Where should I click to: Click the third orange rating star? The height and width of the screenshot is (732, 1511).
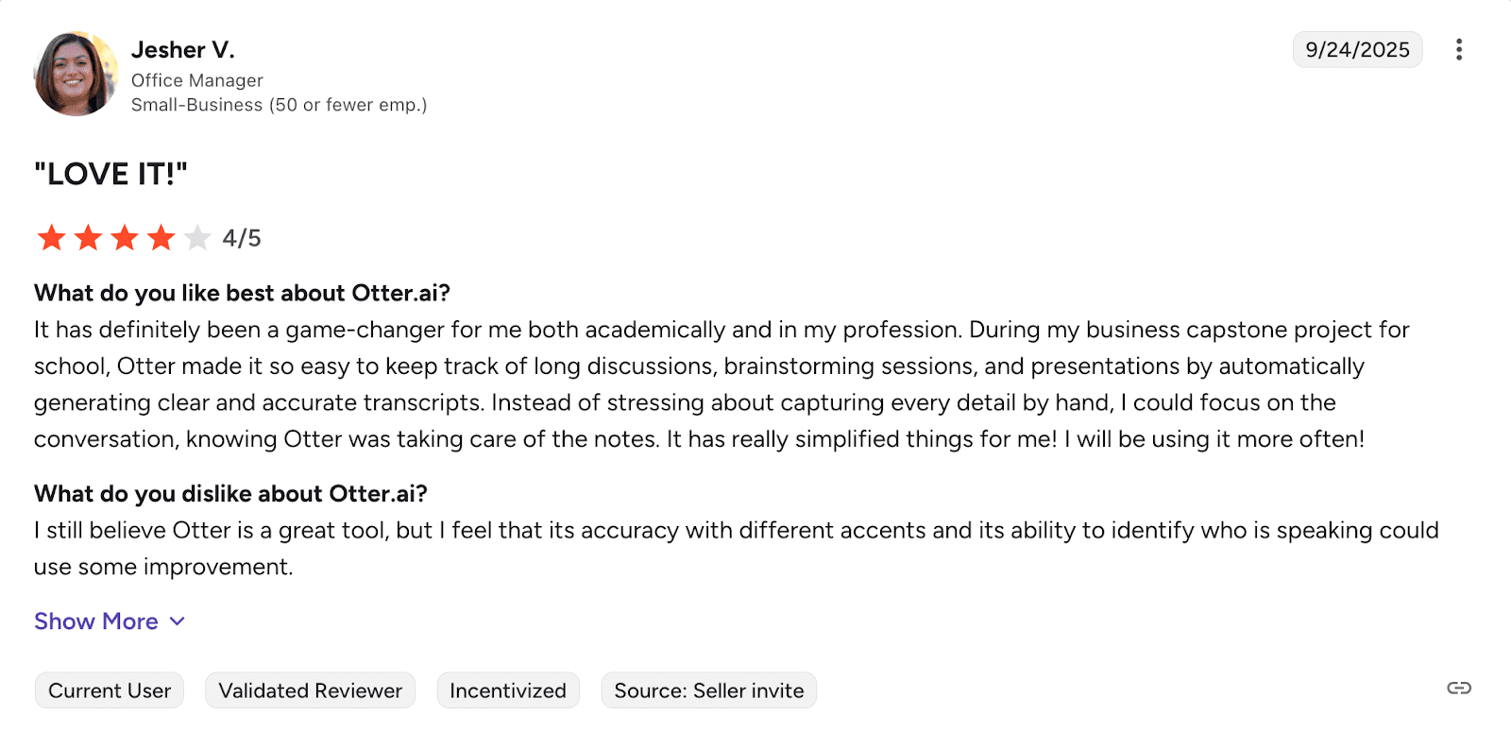point(125,238)
